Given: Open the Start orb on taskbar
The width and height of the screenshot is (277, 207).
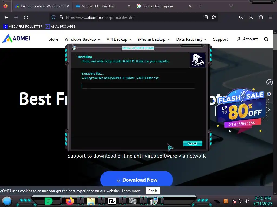Looking at the screenshot, I should pyautogui.click(x=7, y=201).
